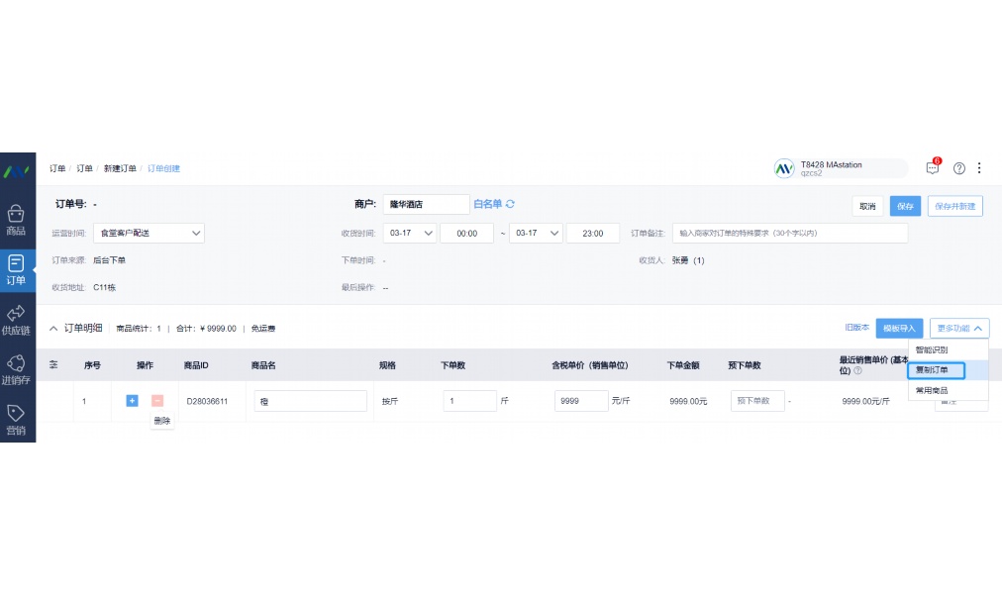This screenshot has width=1002, height=595.
Task: Open the vertical three-dot menu at top right
Action: pyautogui.click(x=980, y=168)
